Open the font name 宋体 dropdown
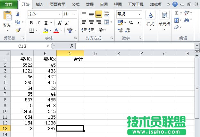200x137 pixels. 60,14
